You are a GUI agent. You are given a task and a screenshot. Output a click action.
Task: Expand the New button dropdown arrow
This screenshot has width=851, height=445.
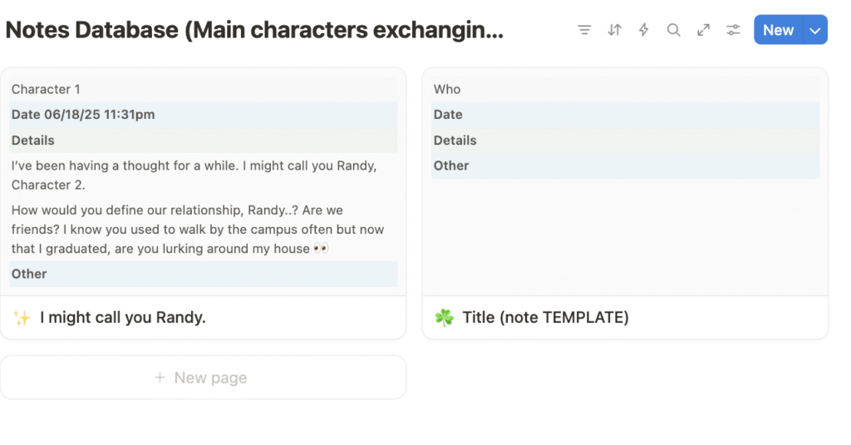point(814,30)
